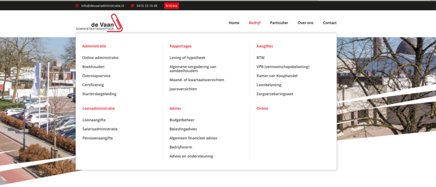This screenshot has height=187, width=436.
Task: Go to the Contact page
Action: coord(330,23)
